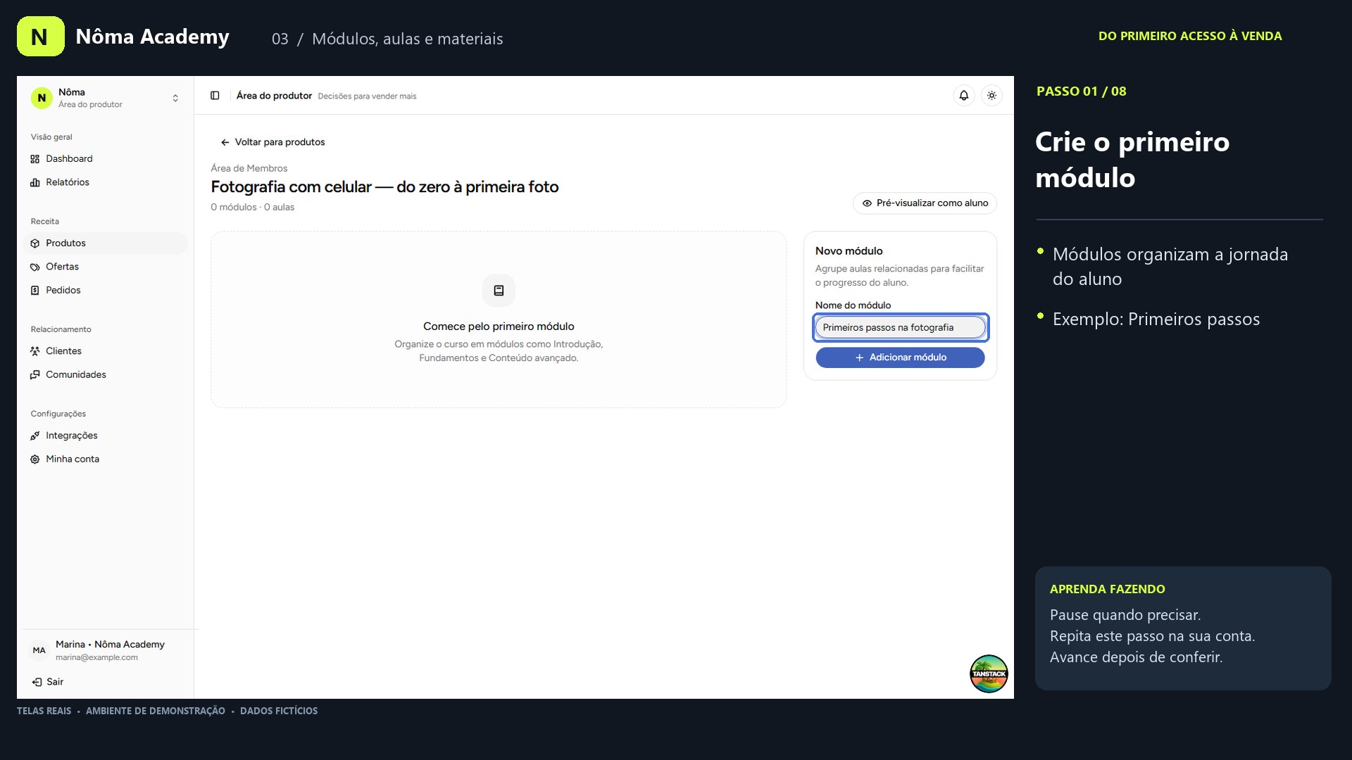Expand the Nôma workspace switcher

[106, 98]
